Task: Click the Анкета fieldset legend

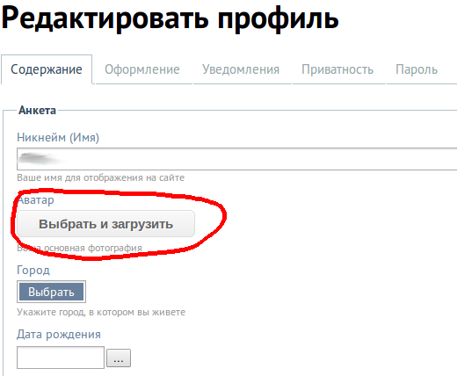Action: point(37,111)
